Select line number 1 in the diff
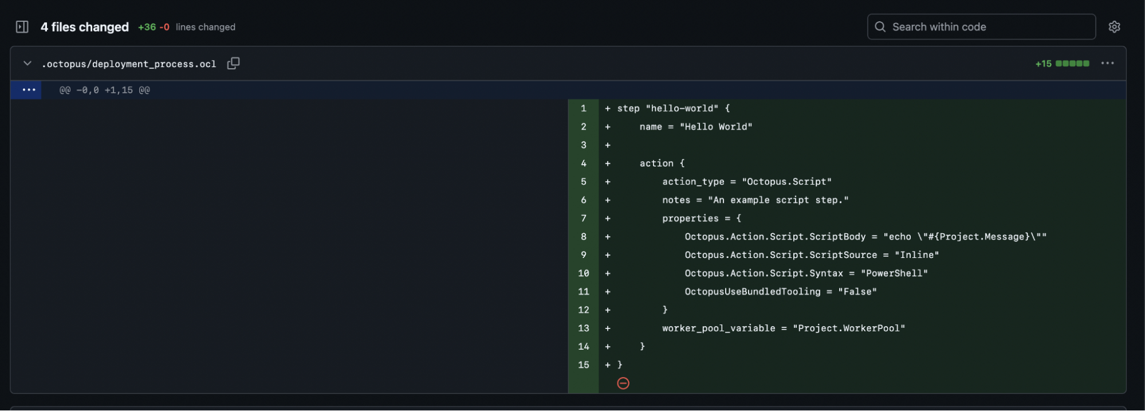Screen dimensions: 1145x411 click(x=583, y=108)
